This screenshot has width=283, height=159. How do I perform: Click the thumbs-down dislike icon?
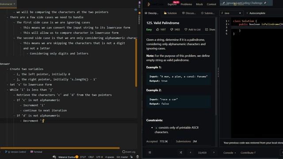(x=172, y=30)
